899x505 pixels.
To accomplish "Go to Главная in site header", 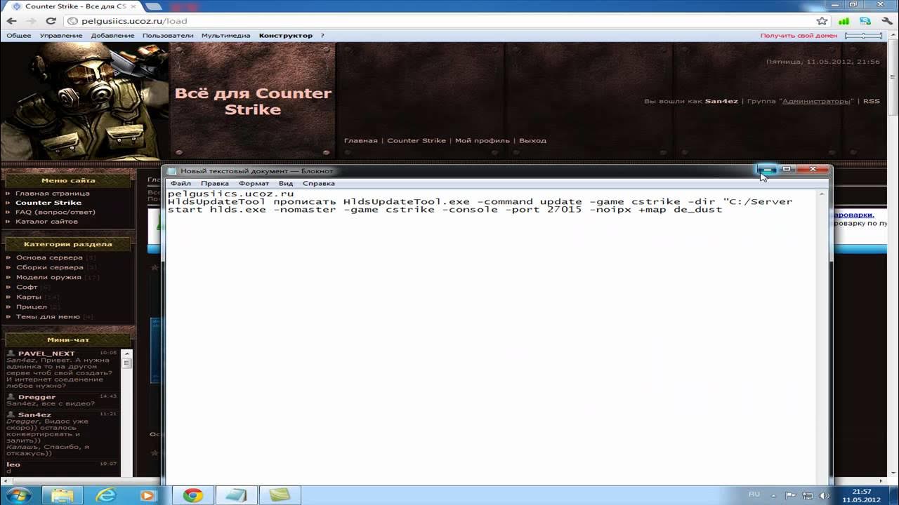I will pos(360,140).
